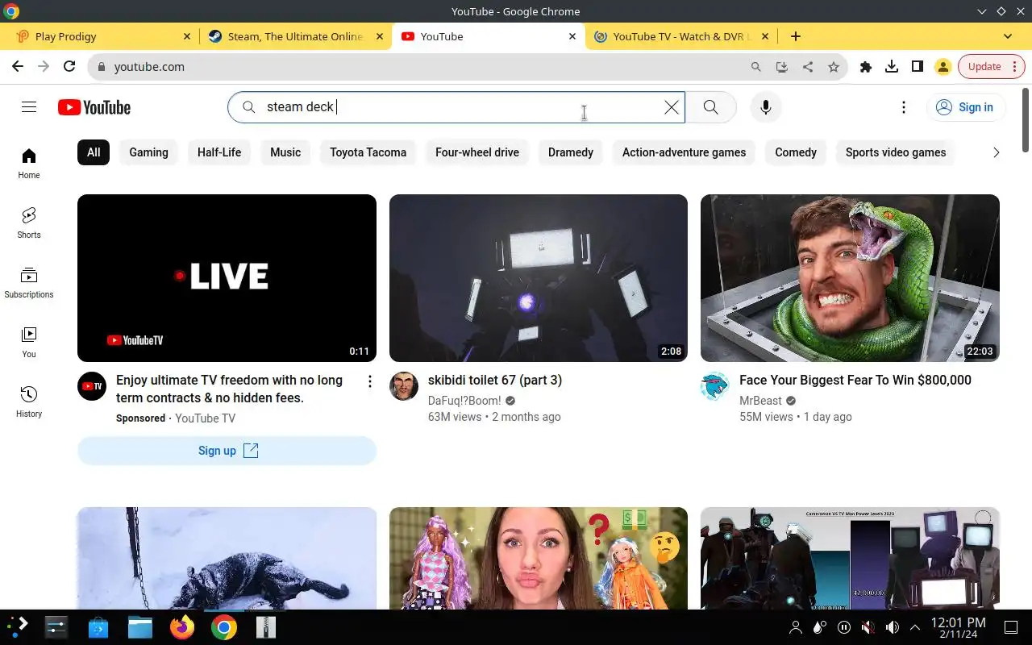Click the steam deck search input field
This screenshot has width=1032, height=645.
(456, 107)
